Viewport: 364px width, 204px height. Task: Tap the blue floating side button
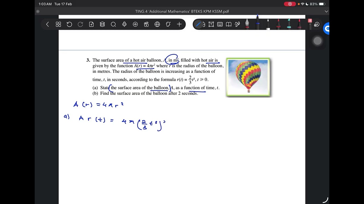coord(326,28)
